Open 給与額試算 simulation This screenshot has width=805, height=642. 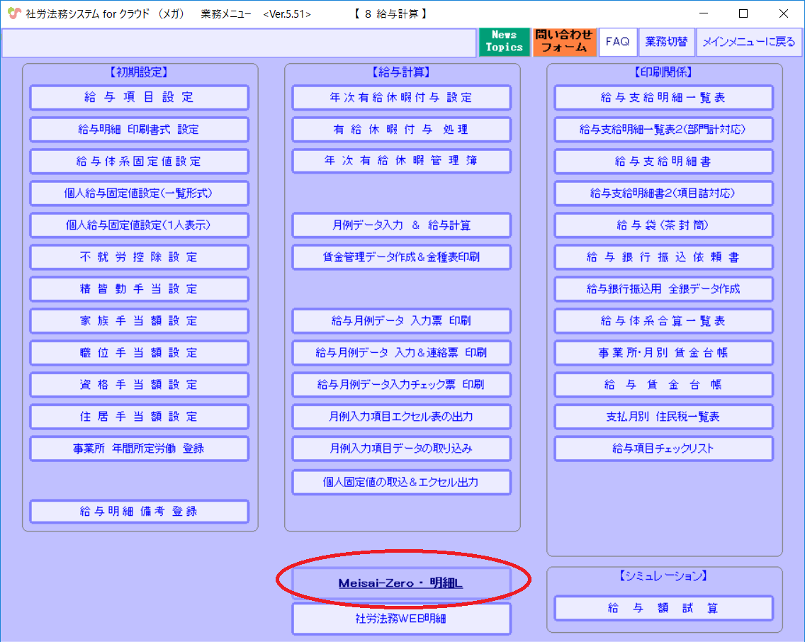[663, 607]
